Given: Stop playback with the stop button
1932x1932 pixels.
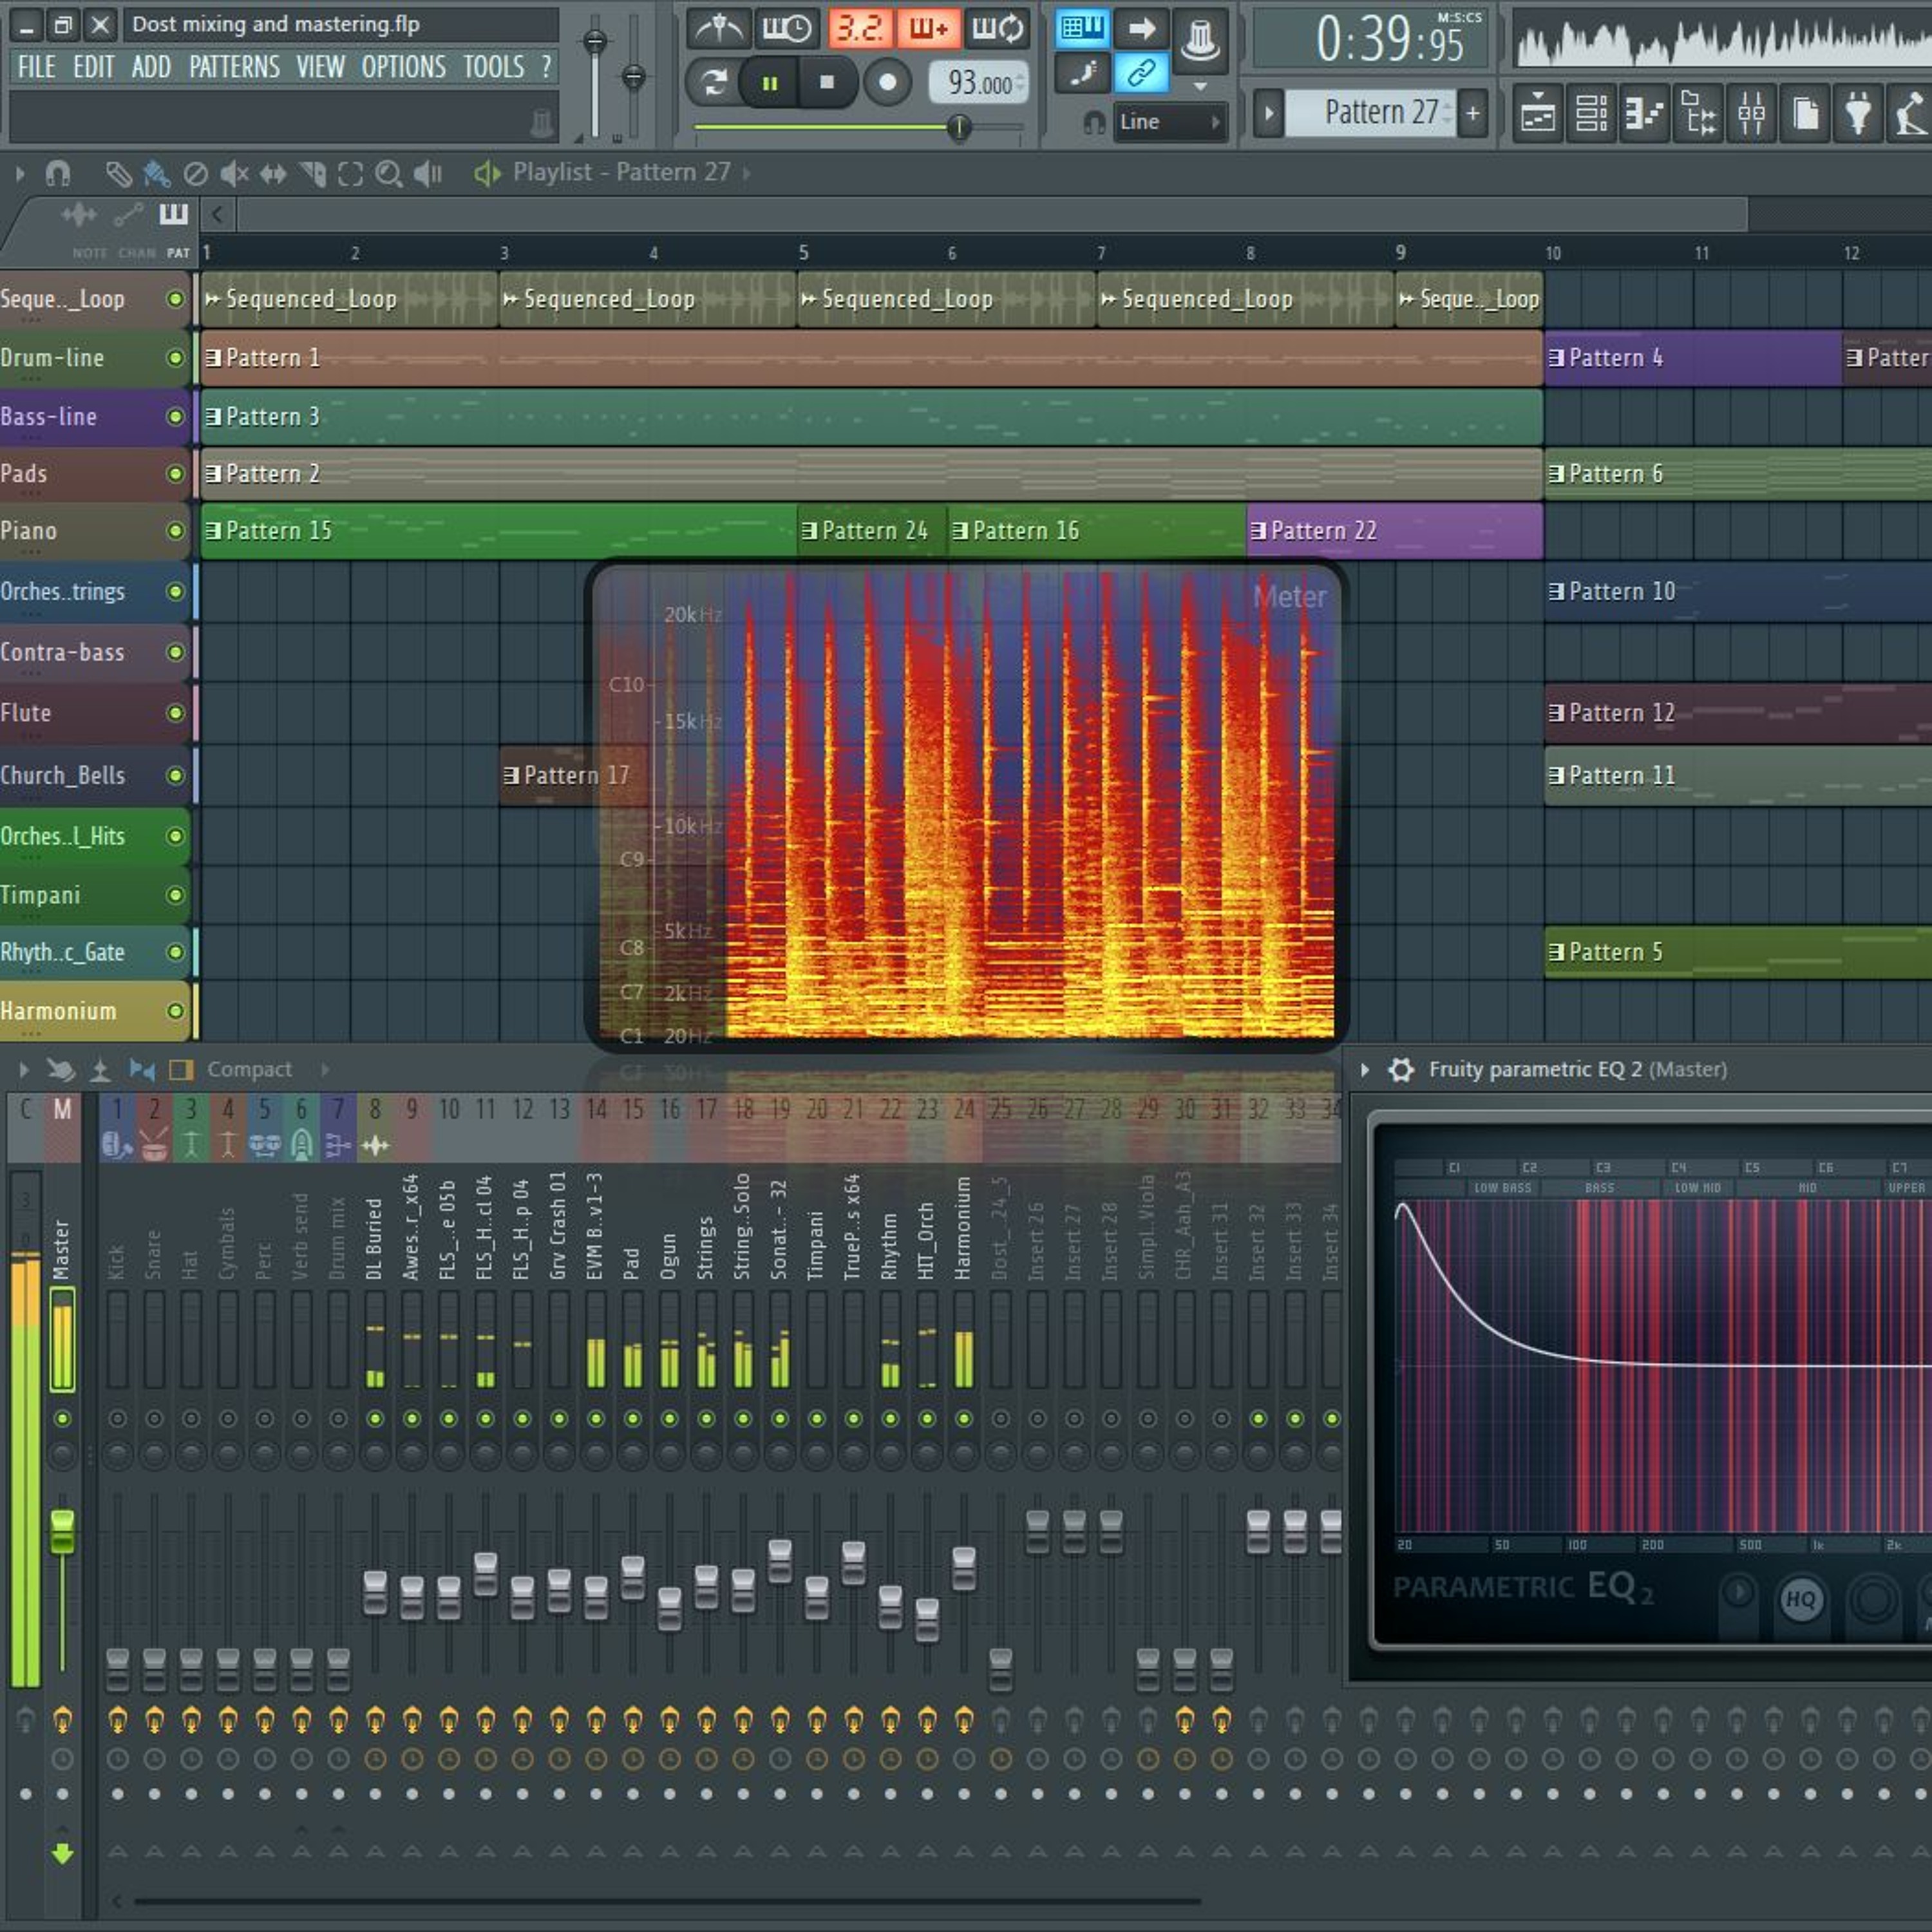Looking at the screenshot, I should tap(827, 83).
